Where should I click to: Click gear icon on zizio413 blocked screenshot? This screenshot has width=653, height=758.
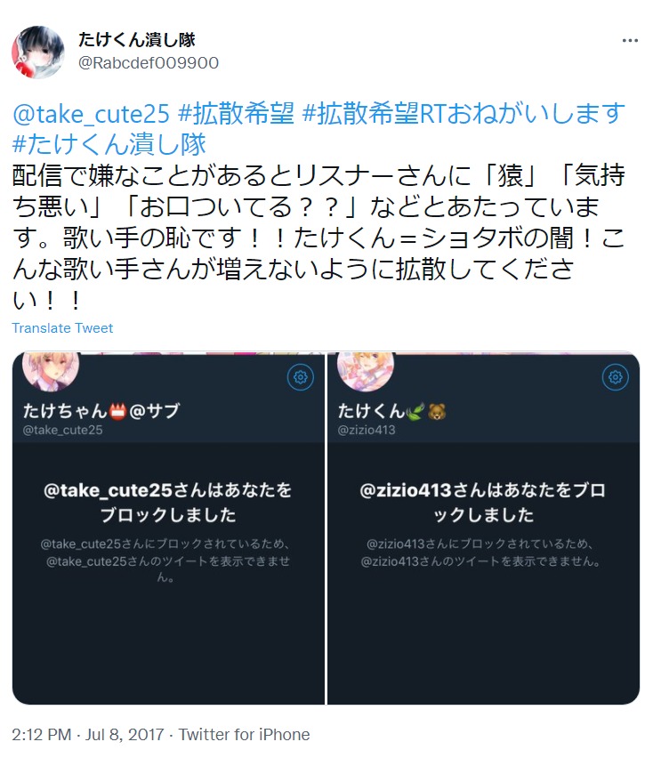point(616,377)
